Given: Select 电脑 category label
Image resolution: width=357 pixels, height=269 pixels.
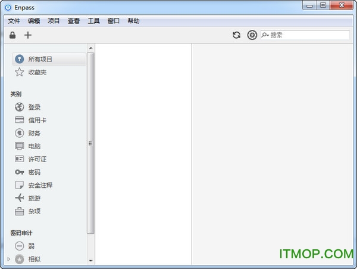Looking at the screenshot, I should 35,146.
